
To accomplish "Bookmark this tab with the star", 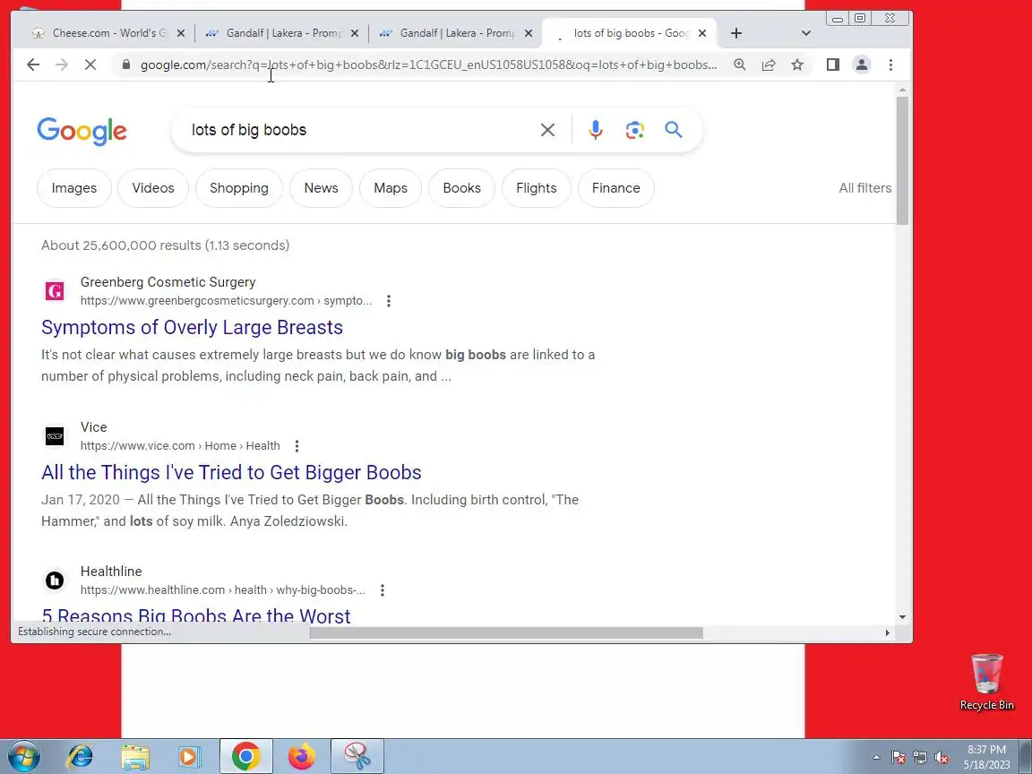I will tap(797, 64).
